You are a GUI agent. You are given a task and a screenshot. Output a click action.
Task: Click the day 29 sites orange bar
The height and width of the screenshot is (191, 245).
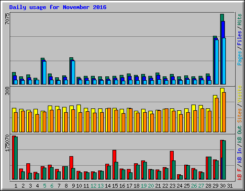pyautogui.click(x=217, y=115)
